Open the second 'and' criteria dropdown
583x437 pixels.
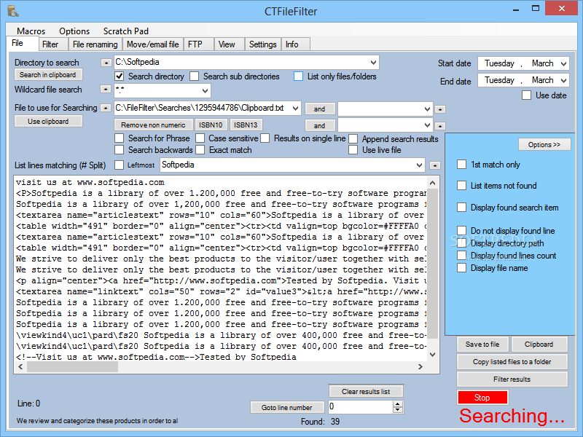(x=427, y=125)
